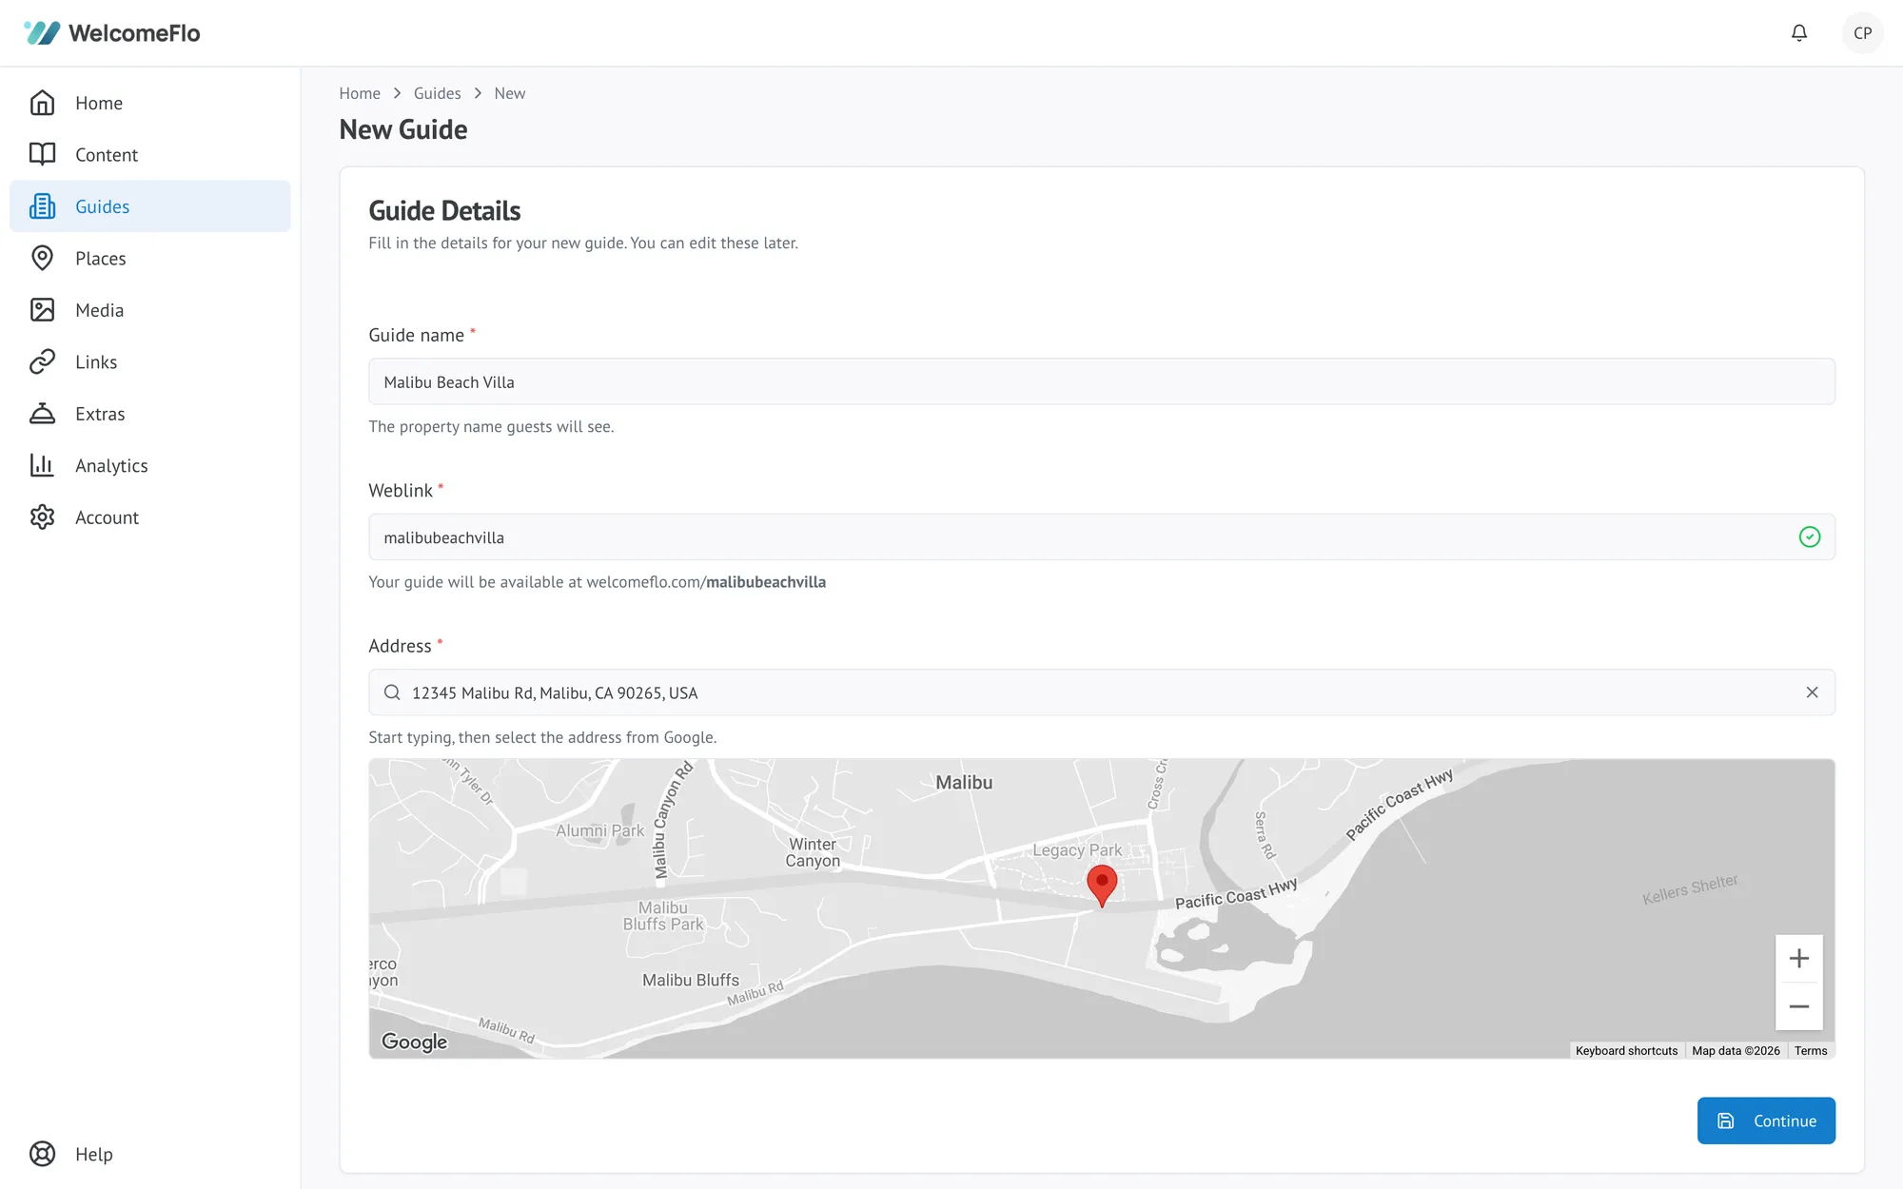Click the Legacy Park label on map
The width and height of the screenshot is (1903, 1189).
pos(1077,850)
